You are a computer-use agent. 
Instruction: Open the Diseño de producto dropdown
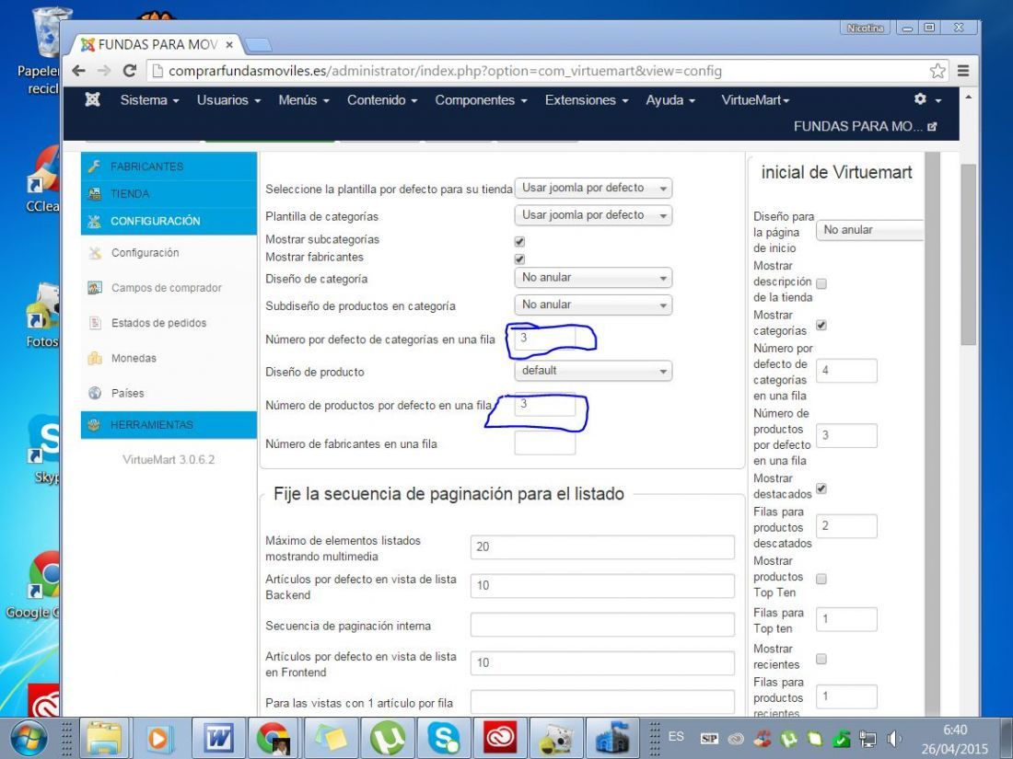(x=593, y=371)
